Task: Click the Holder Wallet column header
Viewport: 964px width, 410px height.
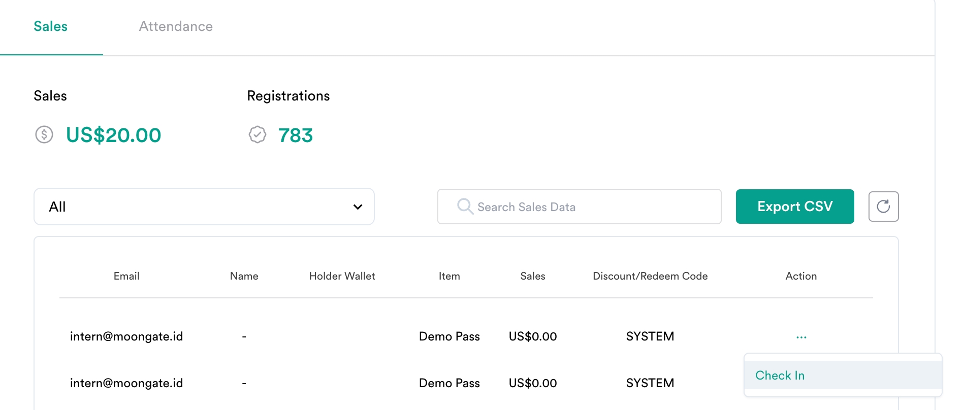Action: coord(342,276)
